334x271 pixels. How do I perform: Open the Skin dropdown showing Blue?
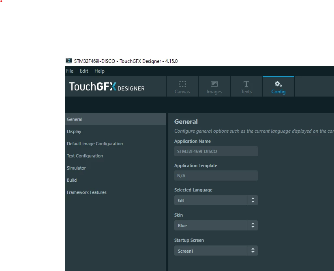point(216,226)
